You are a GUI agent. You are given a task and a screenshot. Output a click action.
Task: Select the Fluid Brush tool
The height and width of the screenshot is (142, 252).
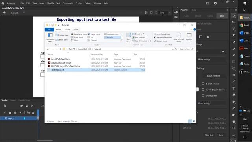(x=234, y=42)
